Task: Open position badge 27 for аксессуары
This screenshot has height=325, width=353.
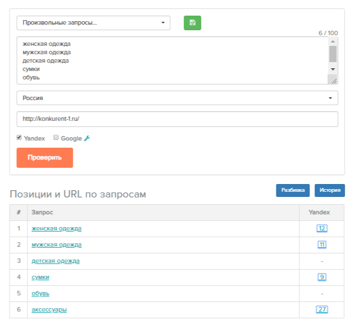Action: point(322,309)
